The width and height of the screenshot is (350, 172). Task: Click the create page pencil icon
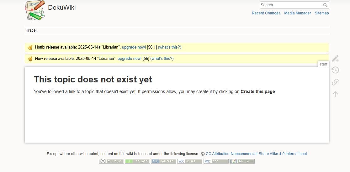[335, 59]
